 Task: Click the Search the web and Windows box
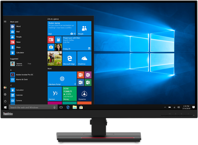[33, 107]
